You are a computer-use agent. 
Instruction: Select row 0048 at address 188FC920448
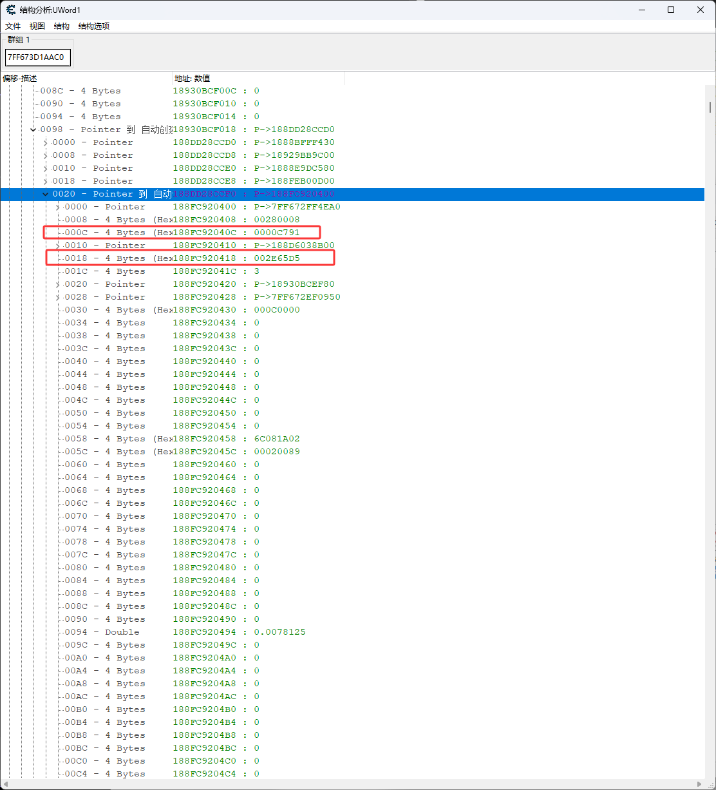pos(352,387)
